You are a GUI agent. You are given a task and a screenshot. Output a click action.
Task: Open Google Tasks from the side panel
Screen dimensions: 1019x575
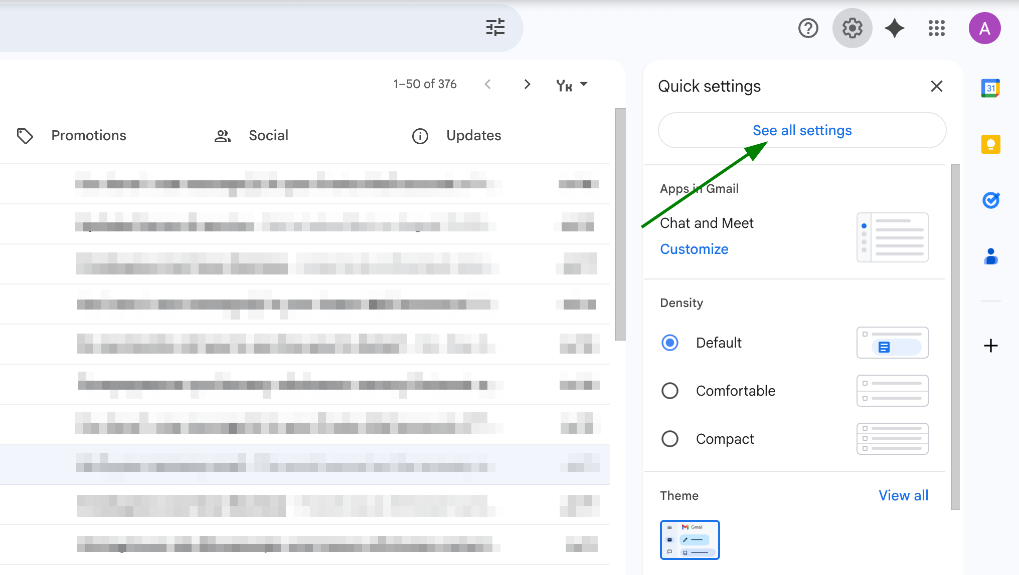click(x=990, y=200)
